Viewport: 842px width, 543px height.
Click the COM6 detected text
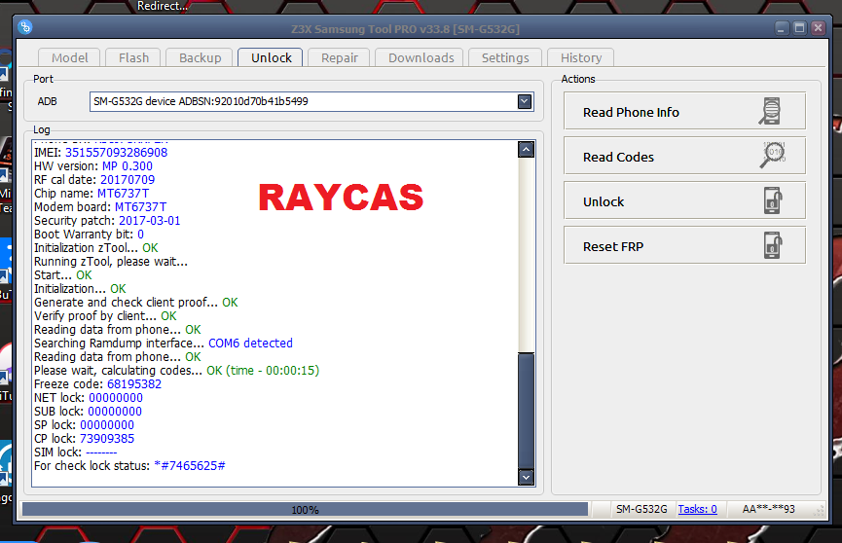click(250, 344)
